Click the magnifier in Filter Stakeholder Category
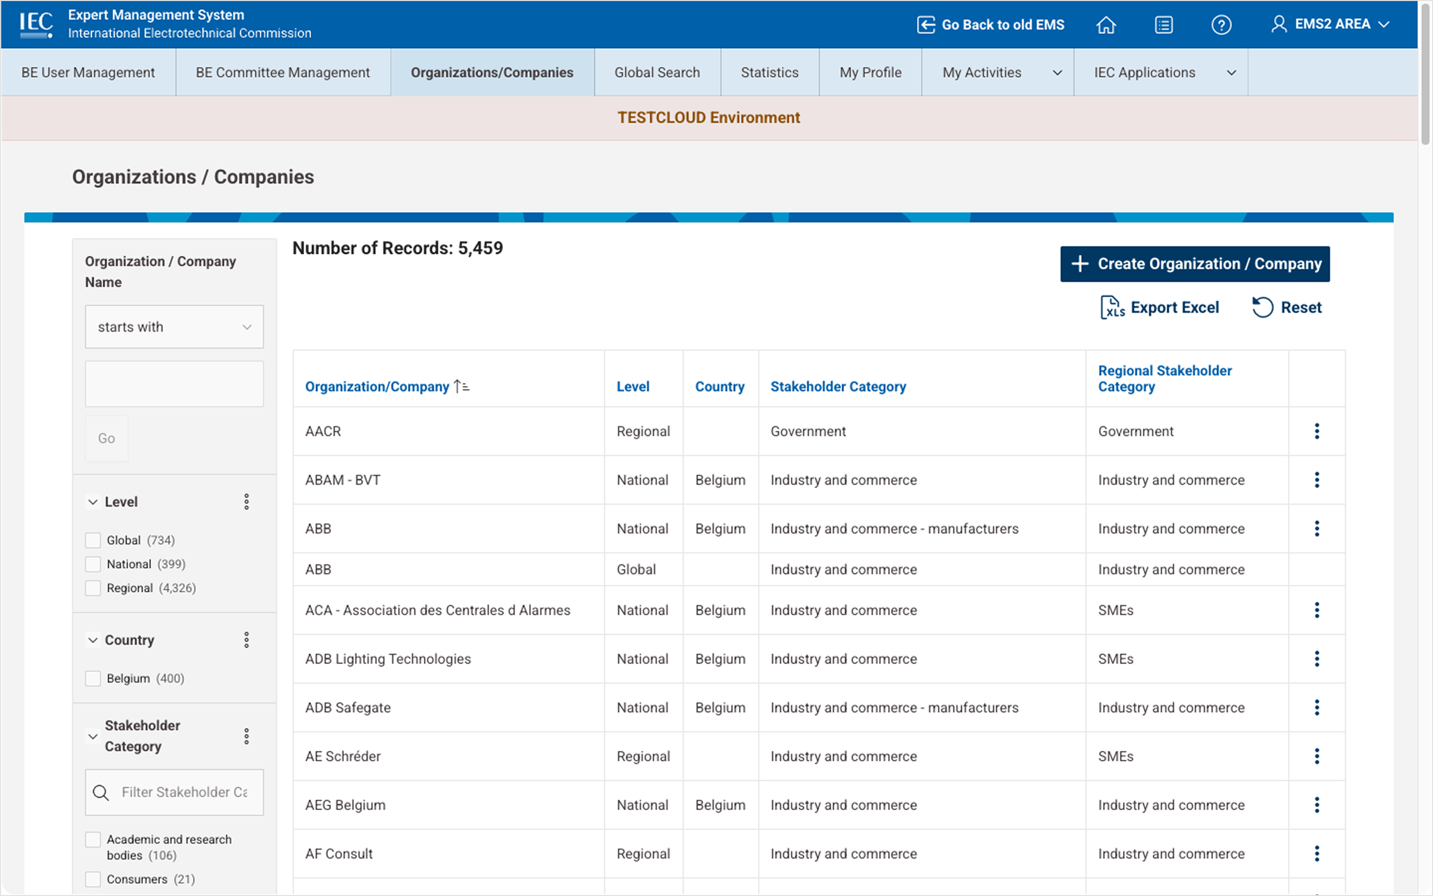 click(101, 792)
